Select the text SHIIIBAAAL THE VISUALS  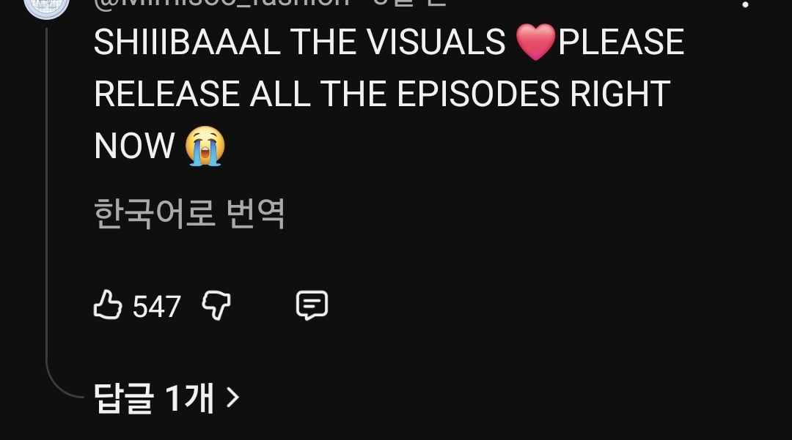click(299, 42)
